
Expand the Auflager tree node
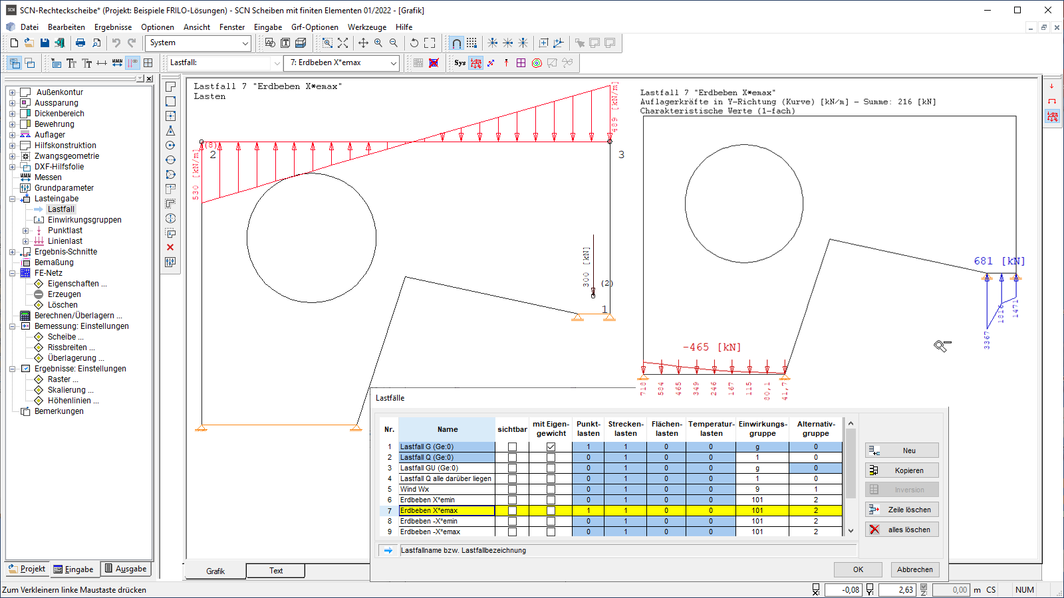click(12, 135)
